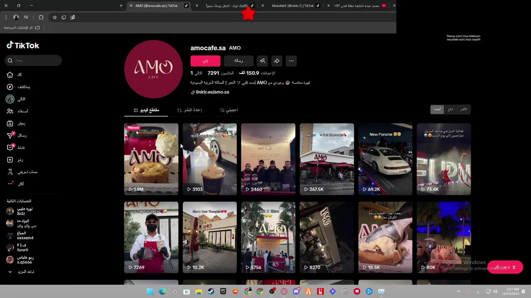Select the Latest sort option 'أحدث'

pos(437,109)
